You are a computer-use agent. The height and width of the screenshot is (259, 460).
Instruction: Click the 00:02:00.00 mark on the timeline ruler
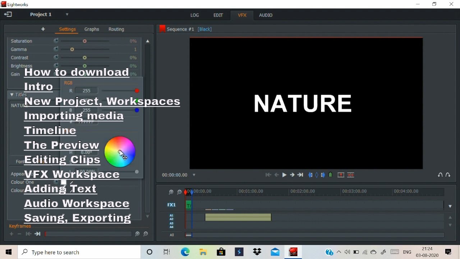coord(303,192)
